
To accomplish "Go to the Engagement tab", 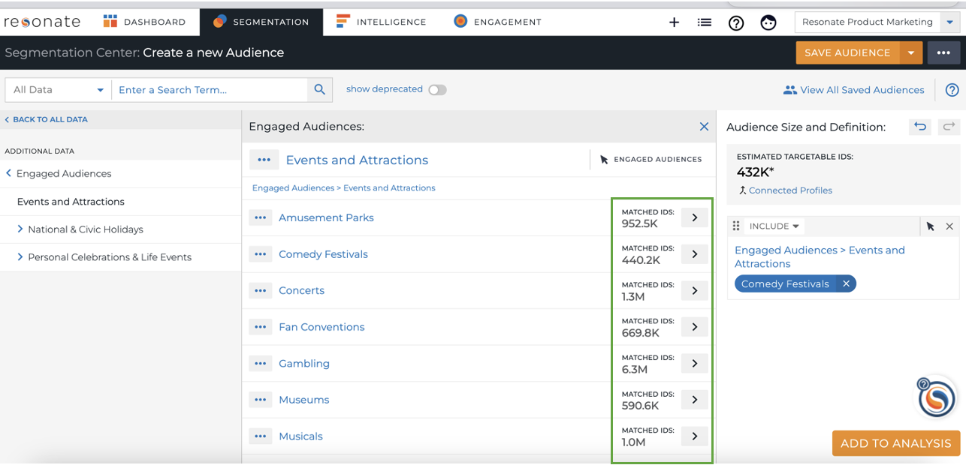I will pyautogui.click(x=497, y=22).
